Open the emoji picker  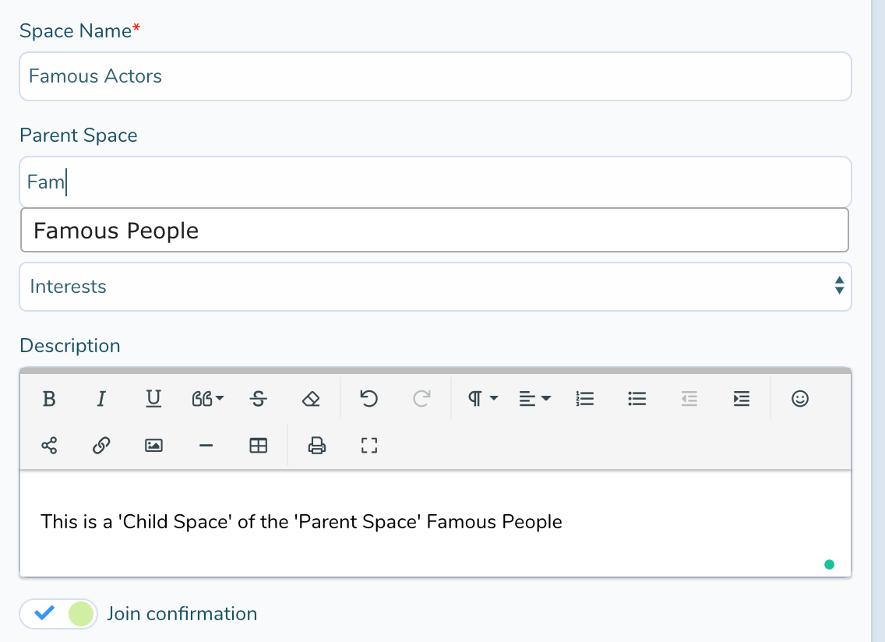tap(799, 399)
